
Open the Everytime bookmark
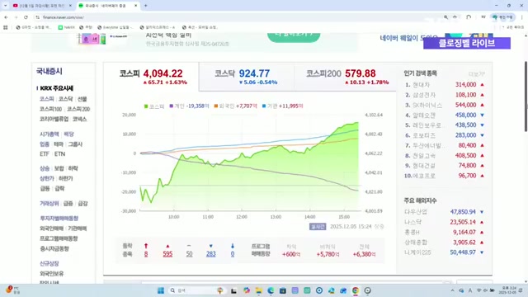(115, 27)
